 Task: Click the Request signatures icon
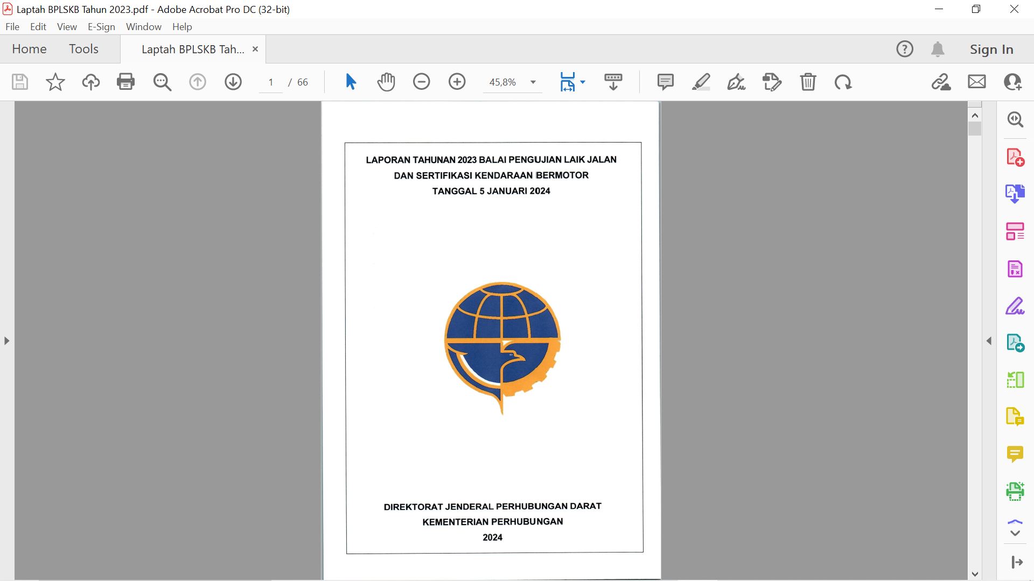pos(772,82)
